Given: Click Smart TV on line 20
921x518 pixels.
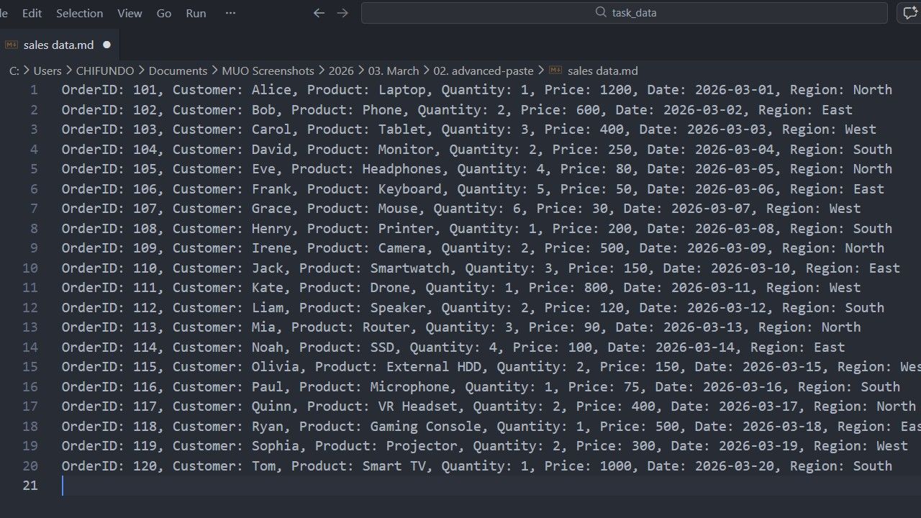Looking at the screenshot, I should pos(394,465).
